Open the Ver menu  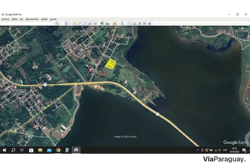tap(21, 19)
